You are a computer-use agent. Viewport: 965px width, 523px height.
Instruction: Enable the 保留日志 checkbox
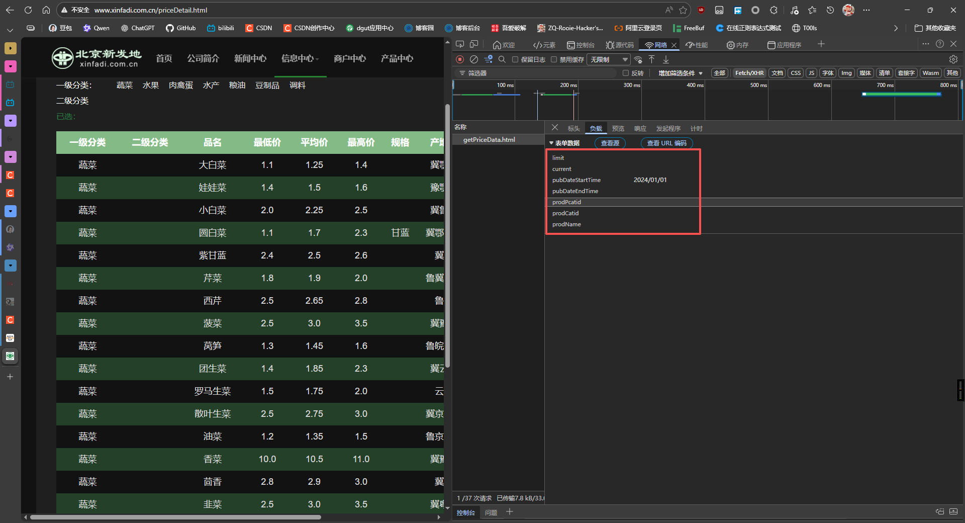[515, 59]
